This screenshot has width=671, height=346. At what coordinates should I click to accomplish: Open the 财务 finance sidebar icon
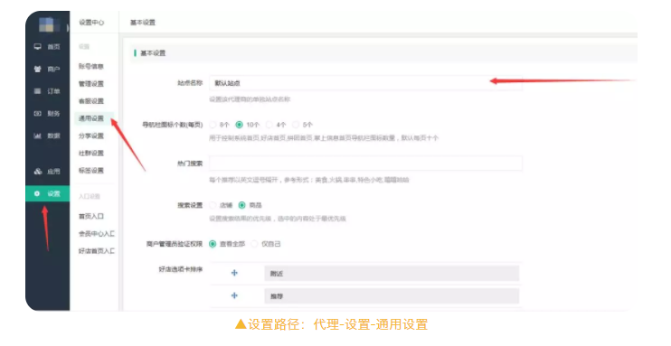pyautogui.click(x=38, y=113)
